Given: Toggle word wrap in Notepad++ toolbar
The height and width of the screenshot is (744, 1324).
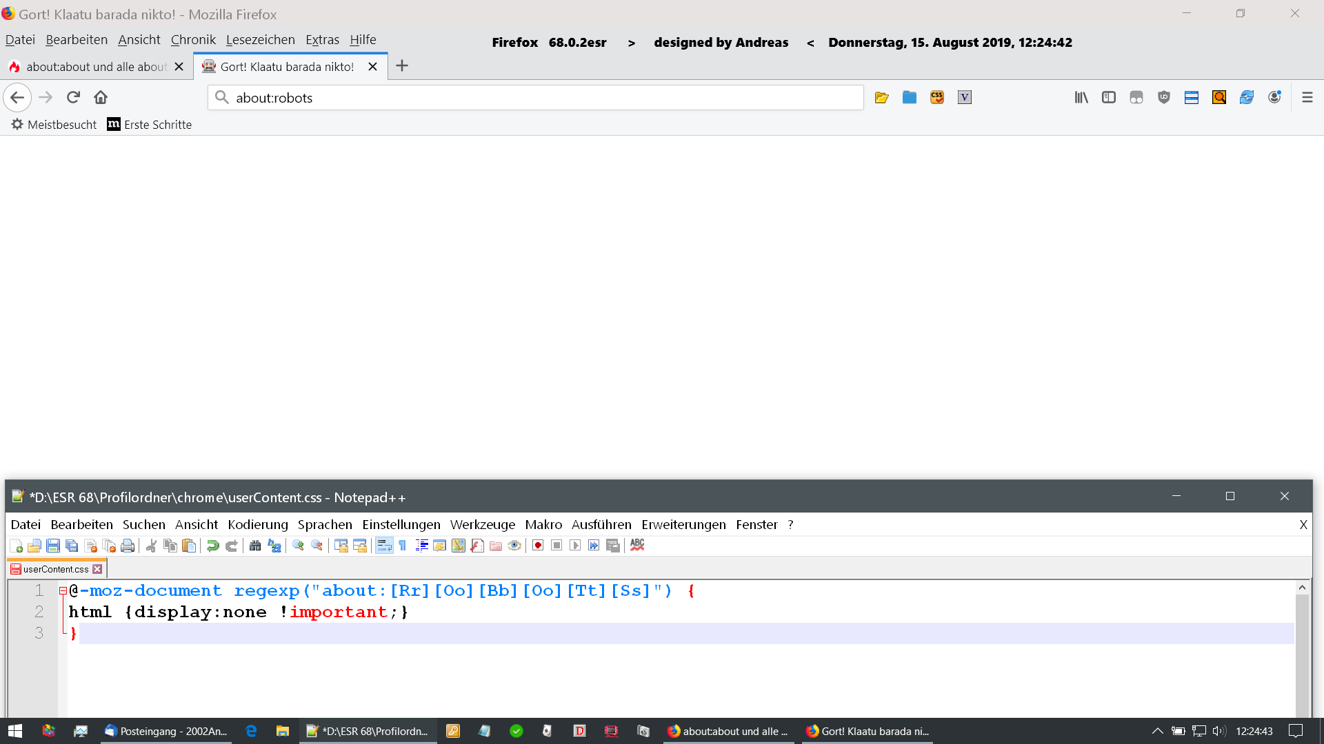Looking at the screenshot, I should coord(384,546).
